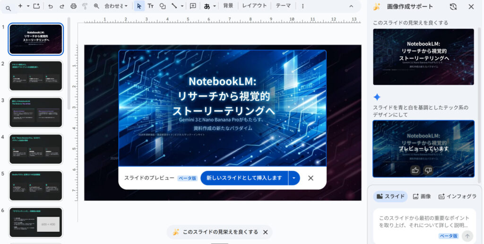484x244 pixels.
Task: Open history icon in image support panel
Action: point(453,7)
